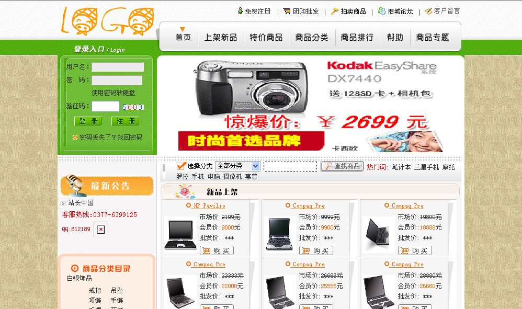Click the auction hammer icon for 拍卖商品
Image resolution: width=522 pixels, height=309 pixels.
point(335,12)
